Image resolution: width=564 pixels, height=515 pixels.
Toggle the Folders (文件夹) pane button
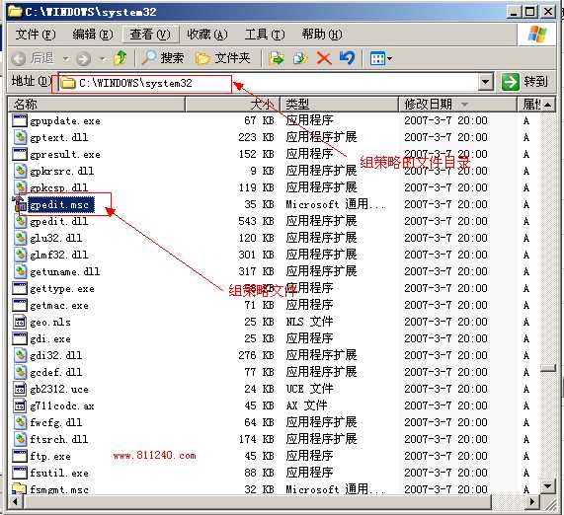pos(222,58)
